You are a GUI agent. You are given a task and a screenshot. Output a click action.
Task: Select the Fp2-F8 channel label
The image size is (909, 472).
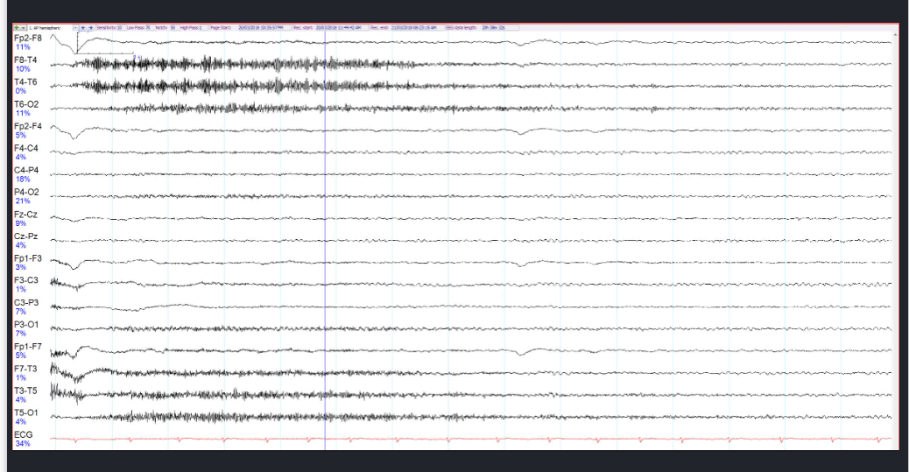click(28, 39)
